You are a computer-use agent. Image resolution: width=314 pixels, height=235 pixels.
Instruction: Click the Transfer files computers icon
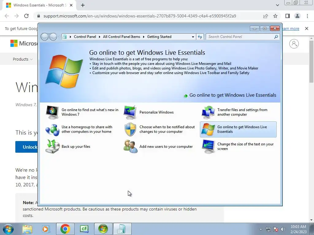[x=208, y=112]
